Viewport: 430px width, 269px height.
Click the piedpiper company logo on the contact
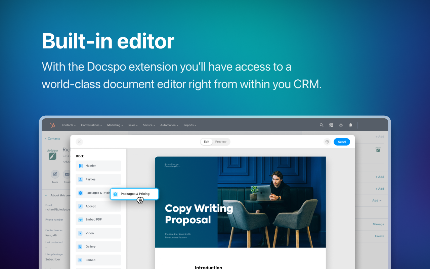(52, 154)
